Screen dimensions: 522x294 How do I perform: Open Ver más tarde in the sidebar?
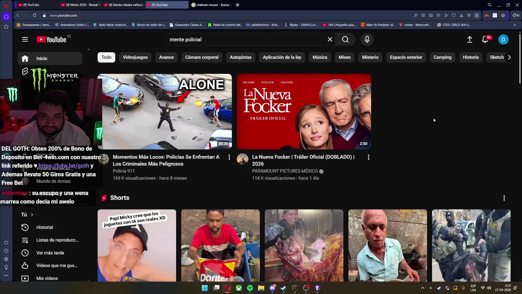click(x=50, y=253)
